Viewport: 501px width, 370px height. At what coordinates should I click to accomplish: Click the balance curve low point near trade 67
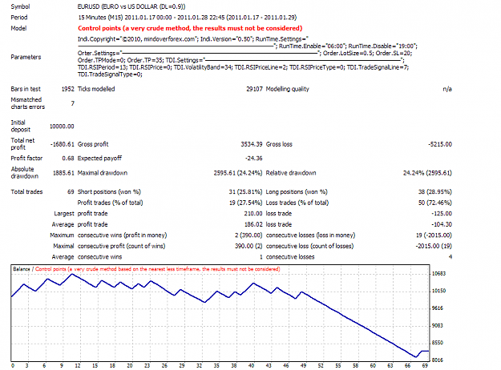(x=415, y=356)
